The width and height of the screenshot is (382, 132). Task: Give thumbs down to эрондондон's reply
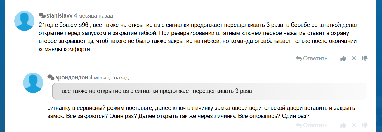click(x=364, y=125)
